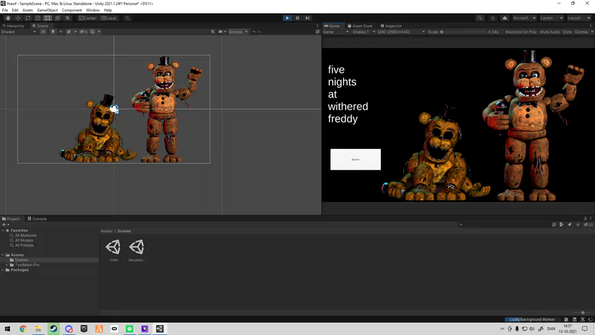The height and width of the screenshot is (335, 595).
Task: Toggle pivot mode Center button
Action: click(88, 18)
